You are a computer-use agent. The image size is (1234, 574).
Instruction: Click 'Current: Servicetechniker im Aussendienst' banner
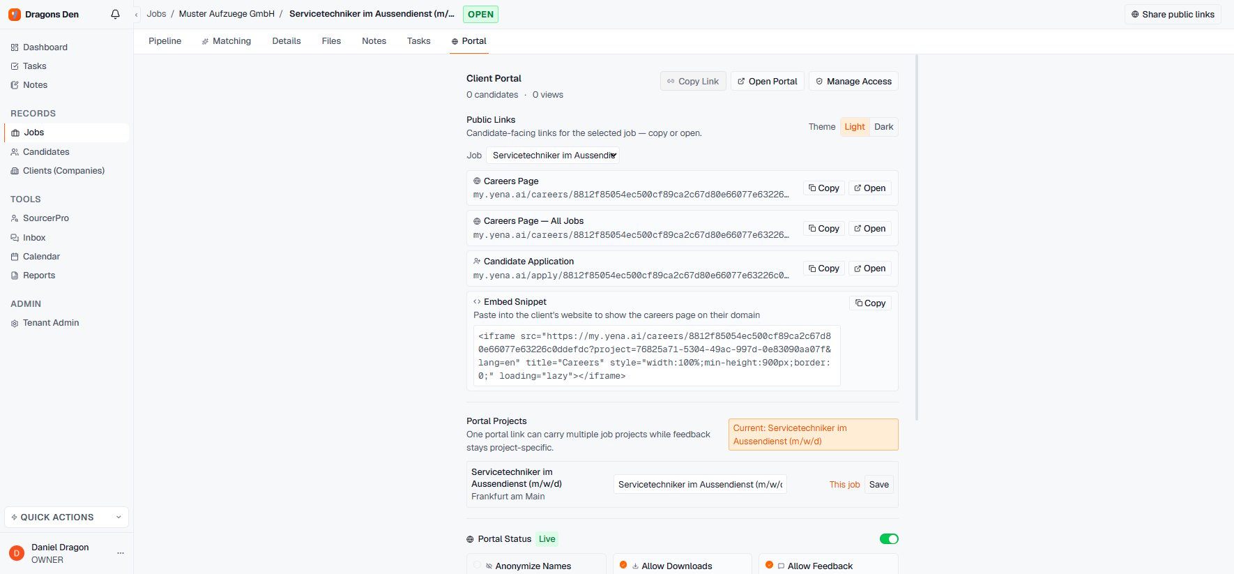(814, 435)
